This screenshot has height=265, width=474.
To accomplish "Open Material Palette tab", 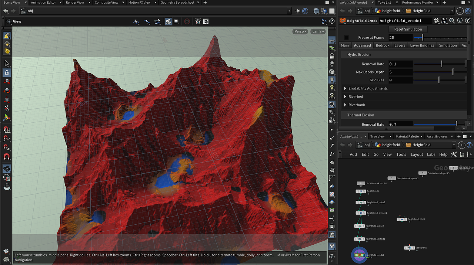I will (407, 136).
